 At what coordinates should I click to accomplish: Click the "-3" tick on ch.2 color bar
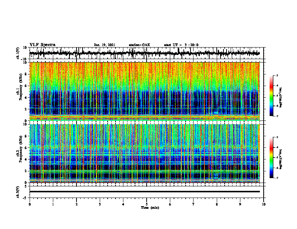[x=277, y=137]
